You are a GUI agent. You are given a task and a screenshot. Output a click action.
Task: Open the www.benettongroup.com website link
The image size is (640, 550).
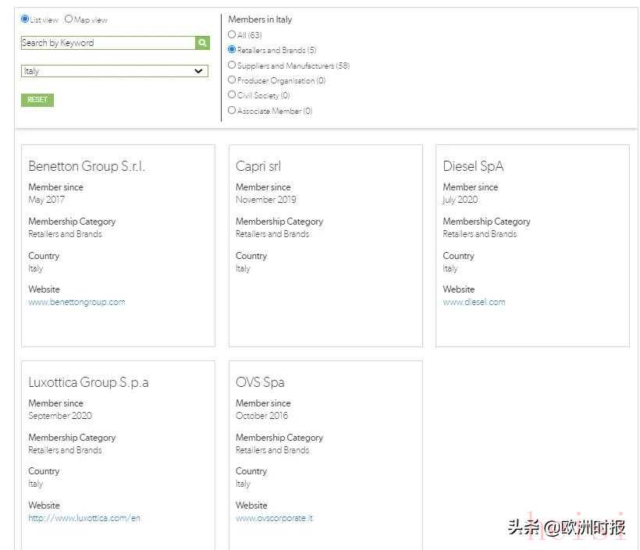76,302
